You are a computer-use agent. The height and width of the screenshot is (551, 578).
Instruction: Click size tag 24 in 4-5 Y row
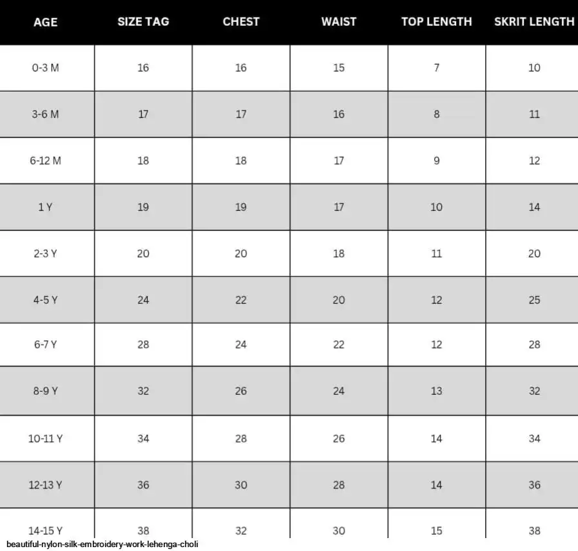pos(143,300)
